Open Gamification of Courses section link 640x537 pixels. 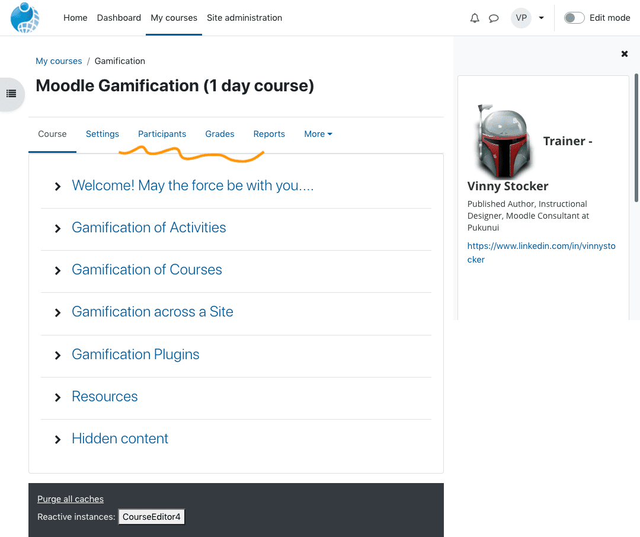[x=147, y=270]
